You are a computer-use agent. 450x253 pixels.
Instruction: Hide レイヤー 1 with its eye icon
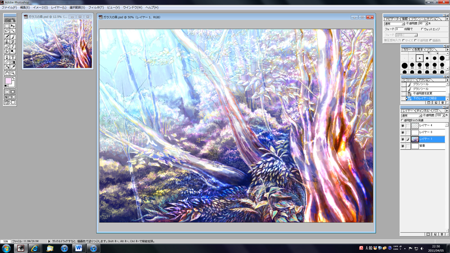click(x=403, y=139)
